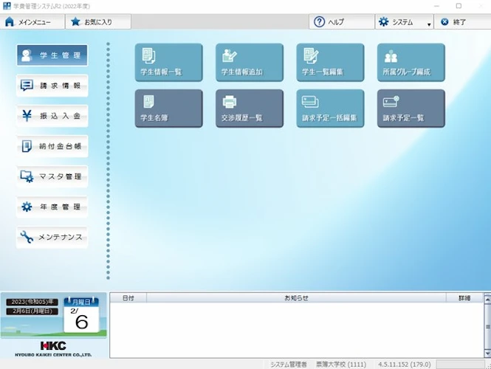491x369 pixels.
Task: Select マスタ管理 in the sidebar
Action: [x=52, y=176]
